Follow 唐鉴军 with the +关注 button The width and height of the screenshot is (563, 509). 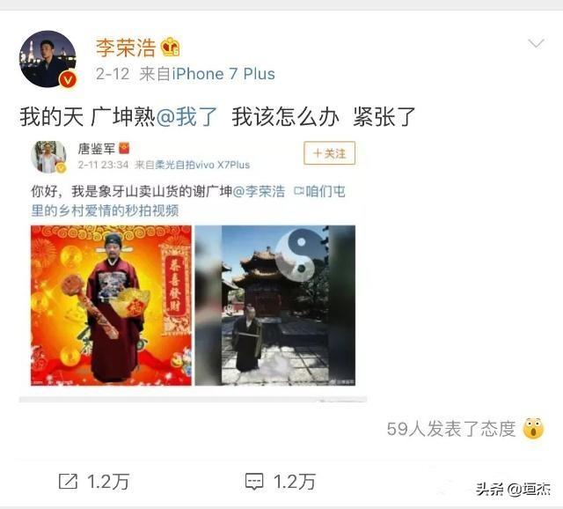(330, 153)
